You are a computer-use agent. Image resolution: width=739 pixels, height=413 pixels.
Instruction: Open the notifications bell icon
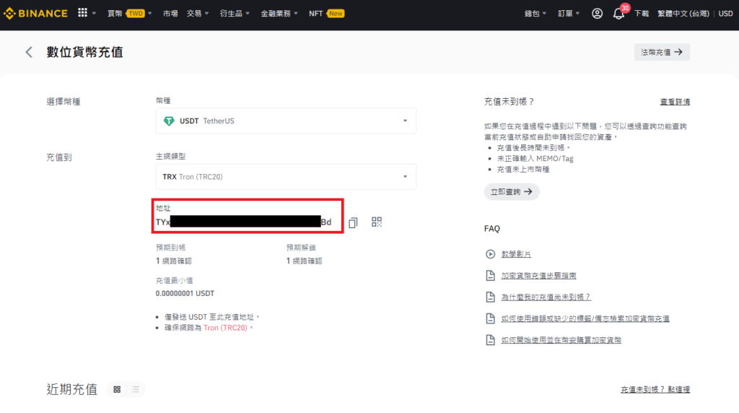[618, 14]
